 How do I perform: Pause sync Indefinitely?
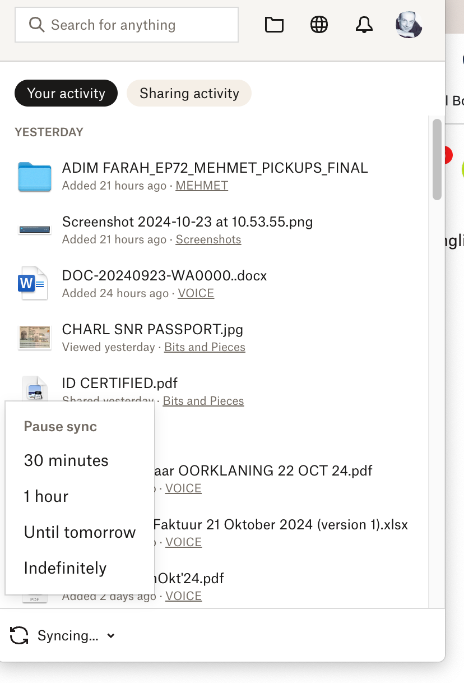pos(65,568)
